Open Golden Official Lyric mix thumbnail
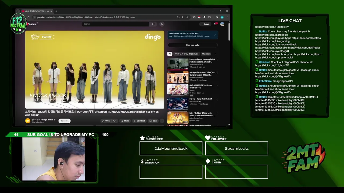This screenshot has height=193, width=344. point(178,118)
